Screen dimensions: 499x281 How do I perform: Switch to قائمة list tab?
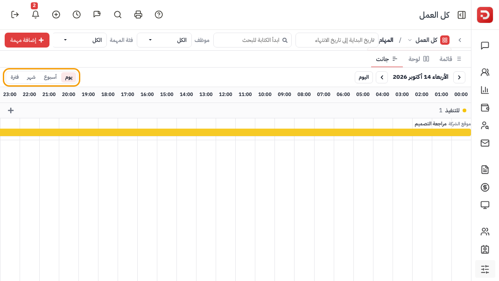(450, 59)
